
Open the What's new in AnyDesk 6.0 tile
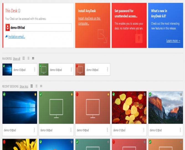pyautogui.click(x=166, y=25)
